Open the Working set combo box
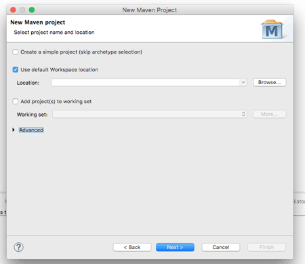305x264 pixels. 150,114
